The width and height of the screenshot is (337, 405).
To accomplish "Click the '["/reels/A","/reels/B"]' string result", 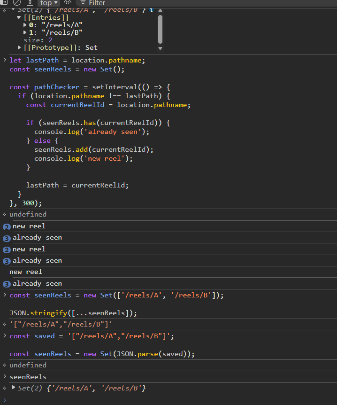I will point(61,324).
